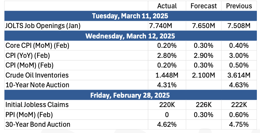Click the CPI (YoY) actual value 2.80%

[167, 56]
